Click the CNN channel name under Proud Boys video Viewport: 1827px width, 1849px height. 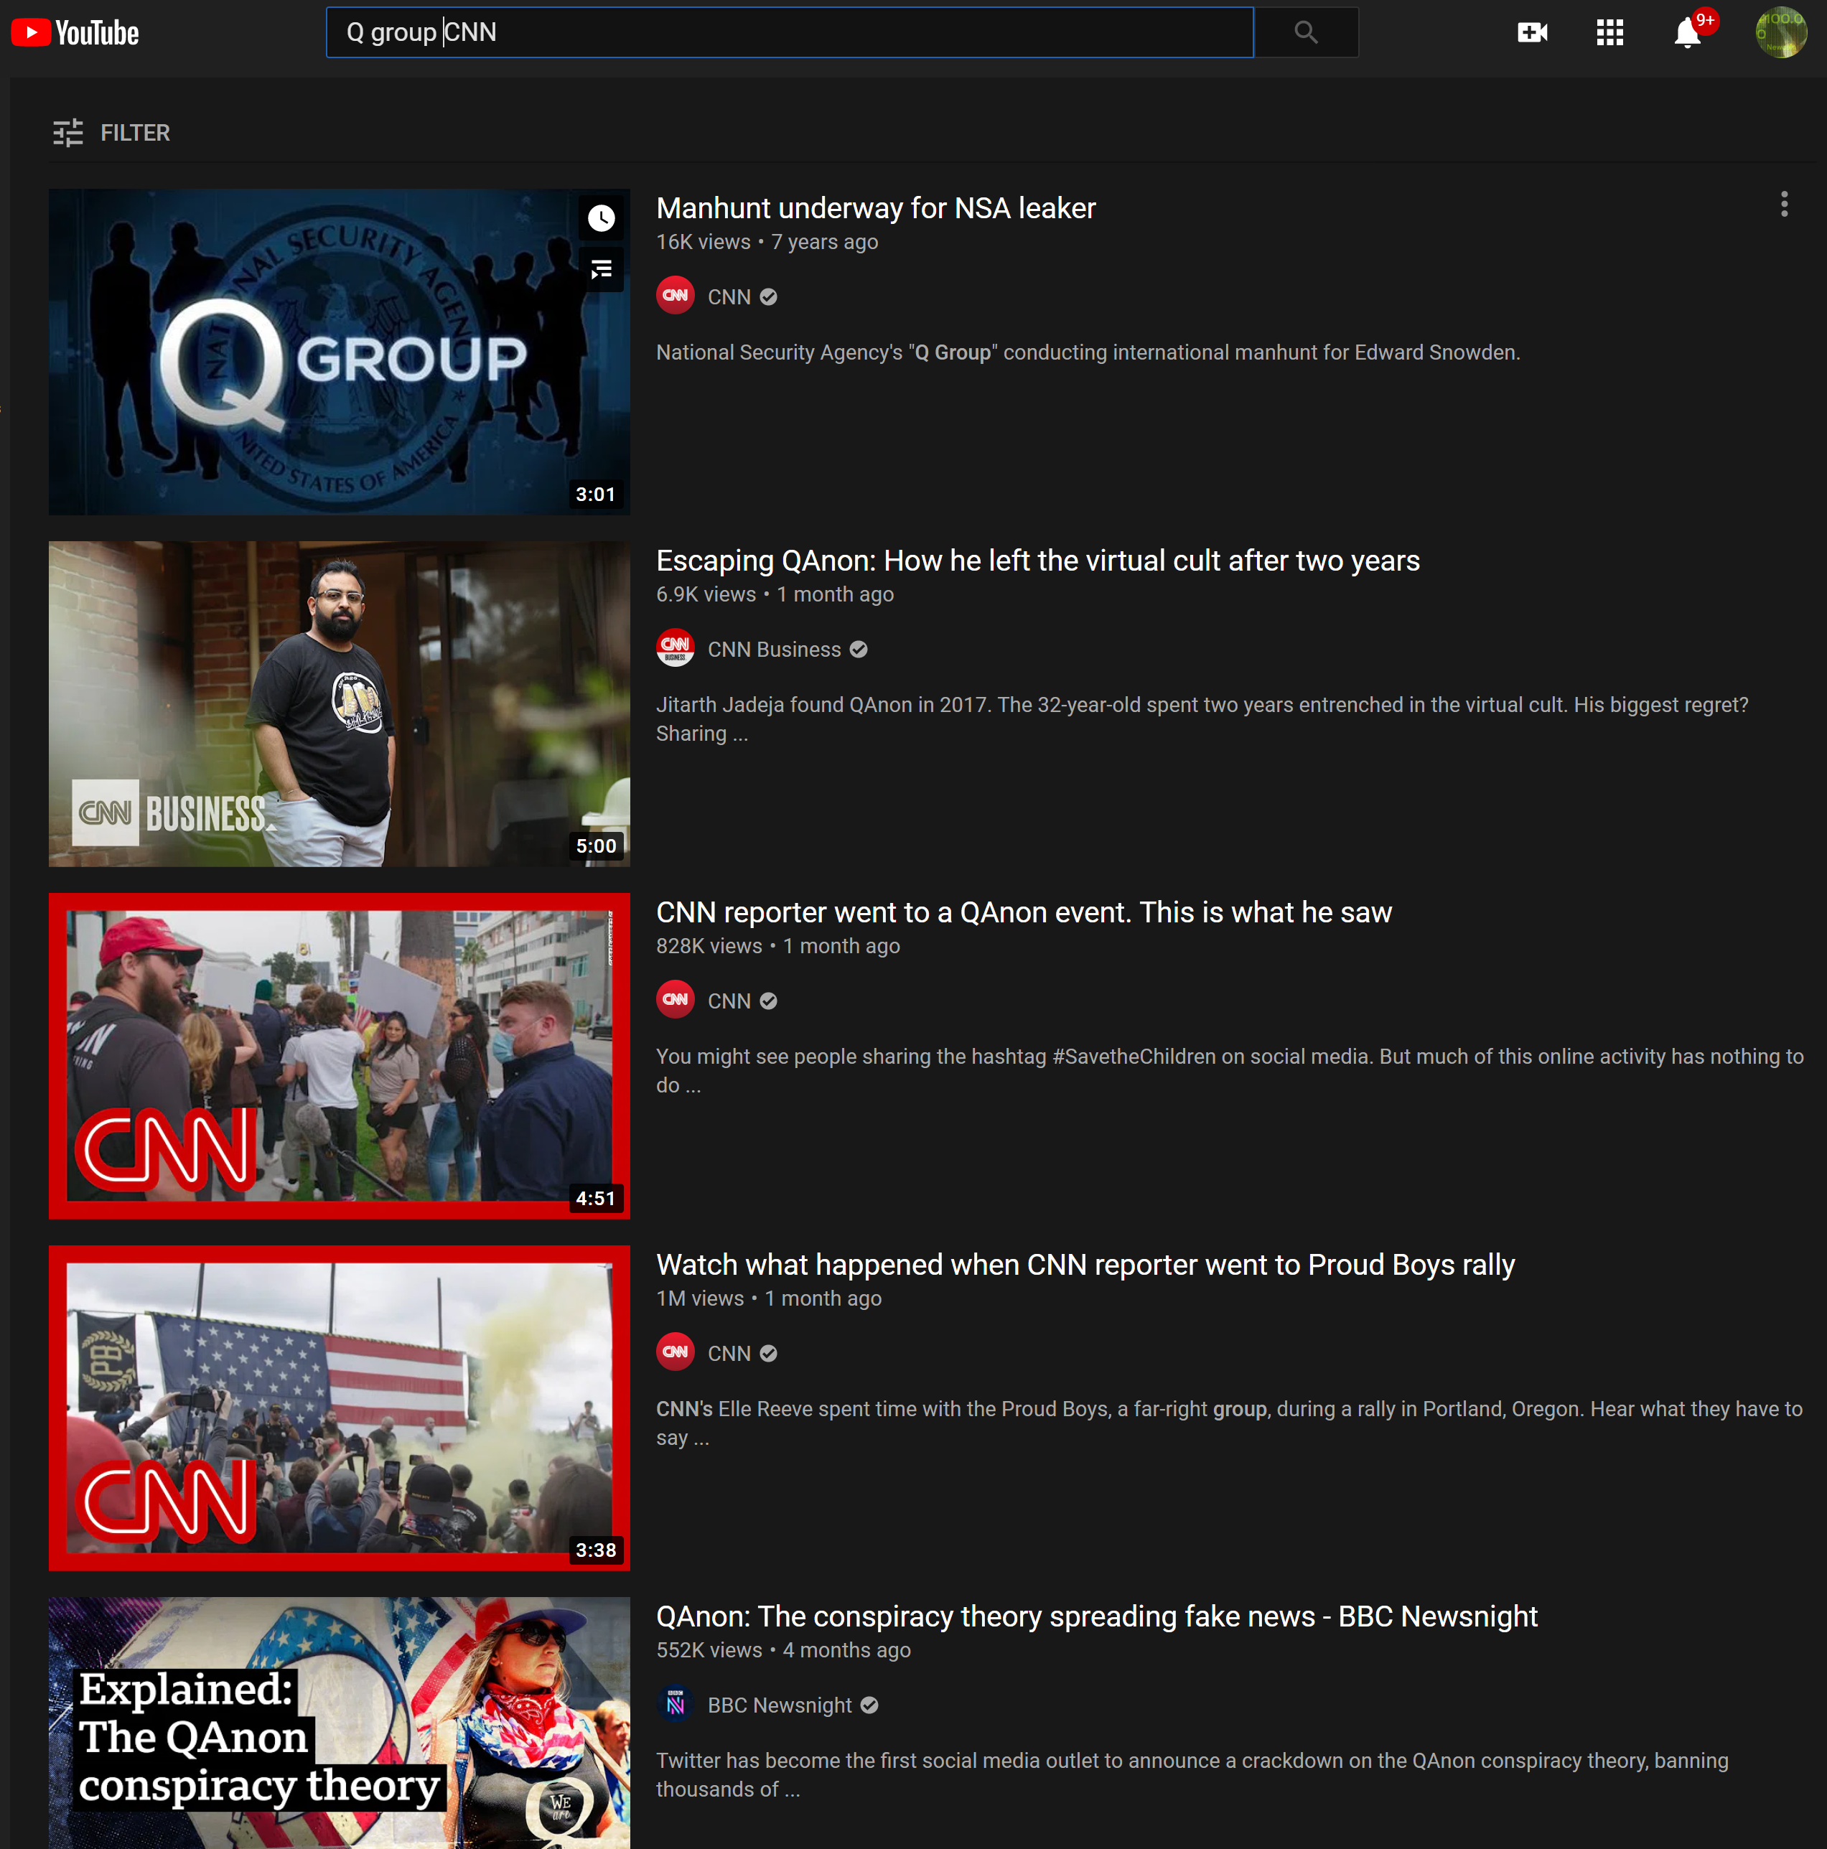click(x=729, y=1353)
